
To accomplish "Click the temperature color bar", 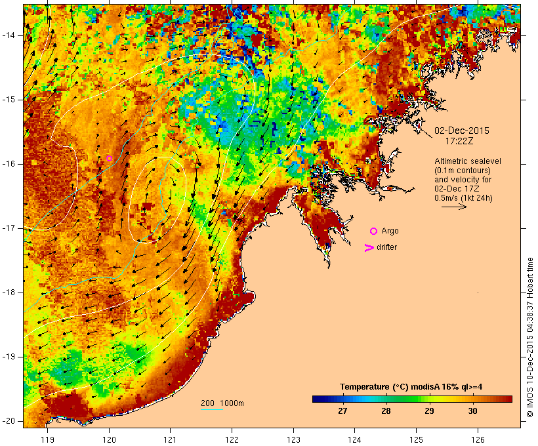I will click(412, 399).
